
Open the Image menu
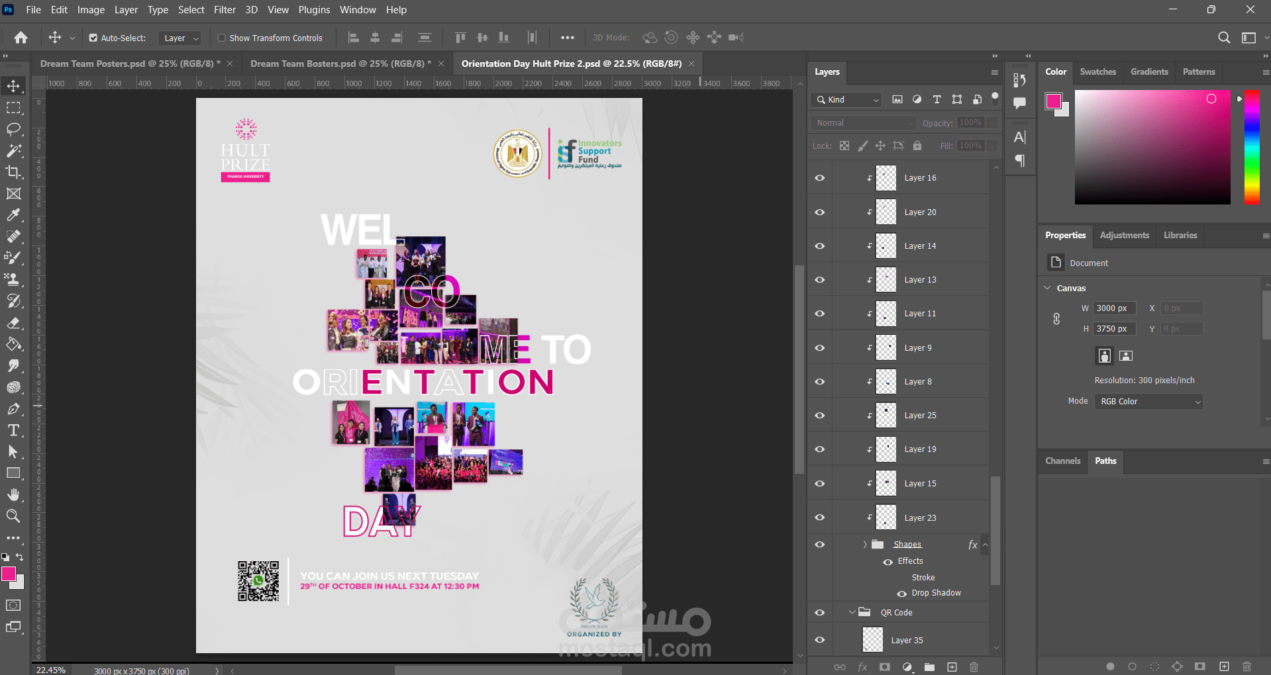click(91, 10)
